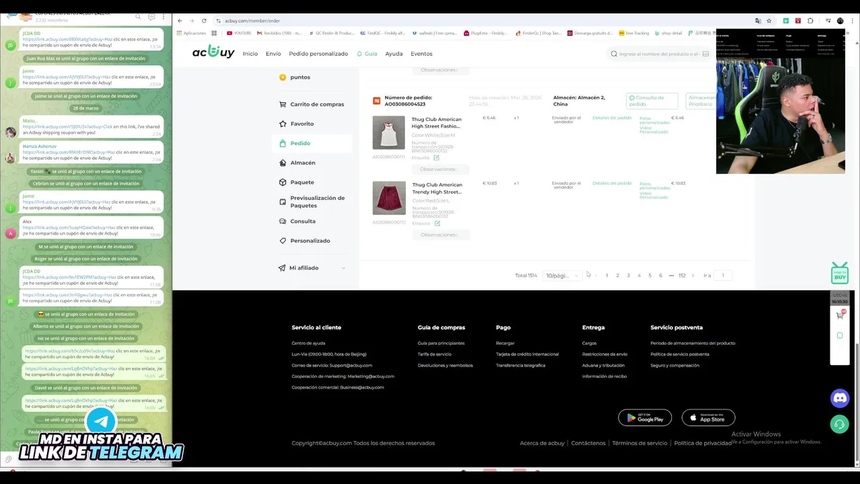The width and height of the screenshot is (860, 484).
Task: Open the floating shopping cart icon on right panel
Action: point(840,315)
